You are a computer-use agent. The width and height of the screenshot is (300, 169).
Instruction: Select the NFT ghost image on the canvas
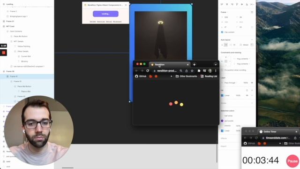161,36
